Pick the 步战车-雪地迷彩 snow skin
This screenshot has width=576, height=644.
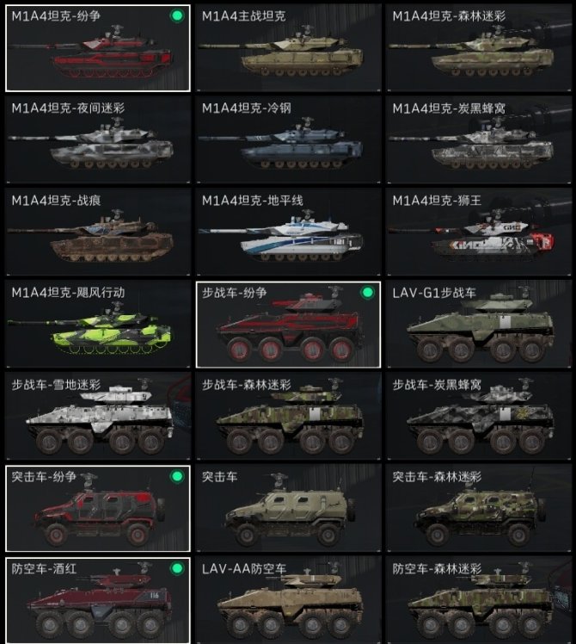click(x=98, y=417)
